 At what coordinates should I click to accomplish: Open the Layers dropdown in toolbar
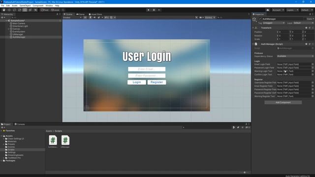292,10
